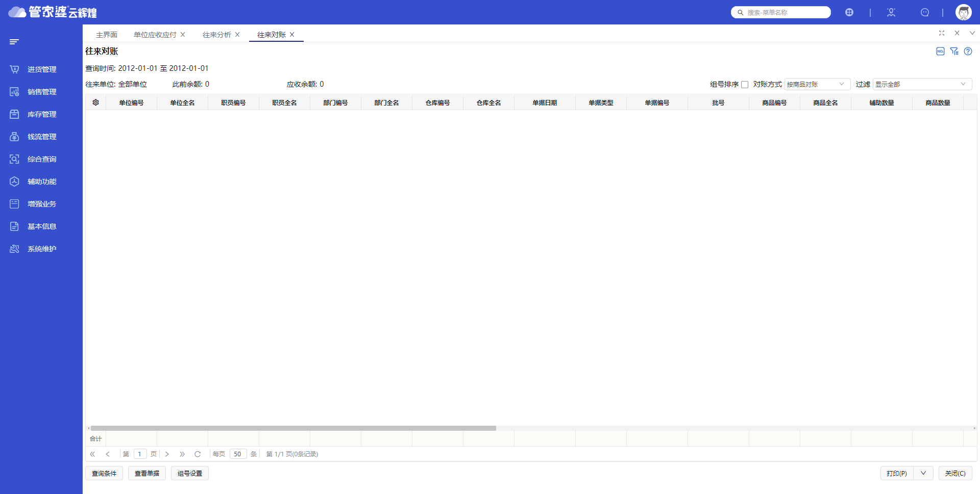The height and width of the screenshot is (494, 980).
Task: Open the 过滤 显示全部 dropdown
Action: tap(922, 84)
